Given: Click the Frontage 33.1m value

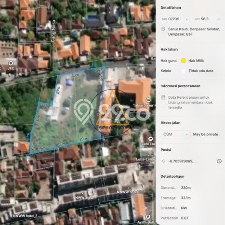Looking at the screenshot, I should pyautogui.click(x=186, y=198).
